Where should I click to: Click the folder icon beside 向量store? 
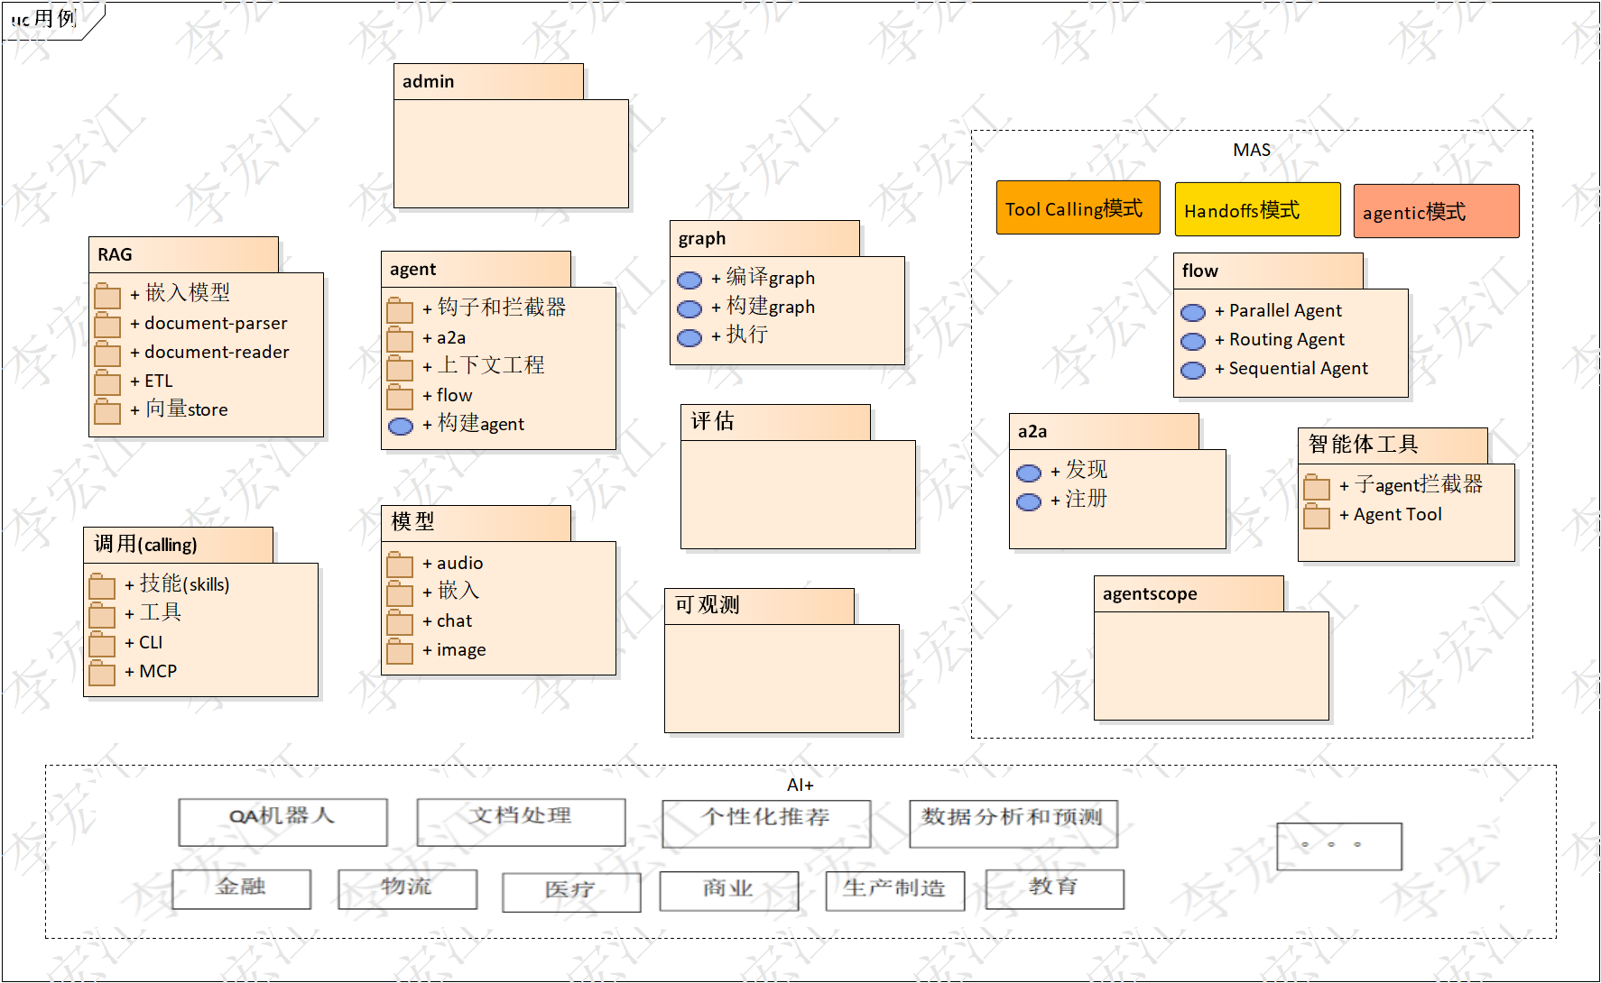(107, 411)
